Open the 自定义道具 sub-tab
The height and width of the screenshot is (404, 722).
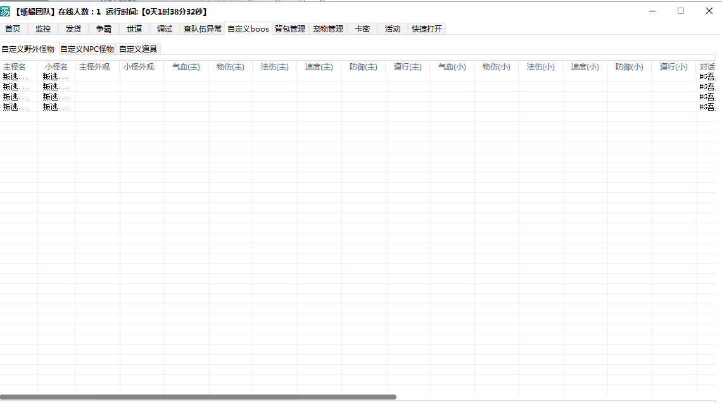point(138,49)
